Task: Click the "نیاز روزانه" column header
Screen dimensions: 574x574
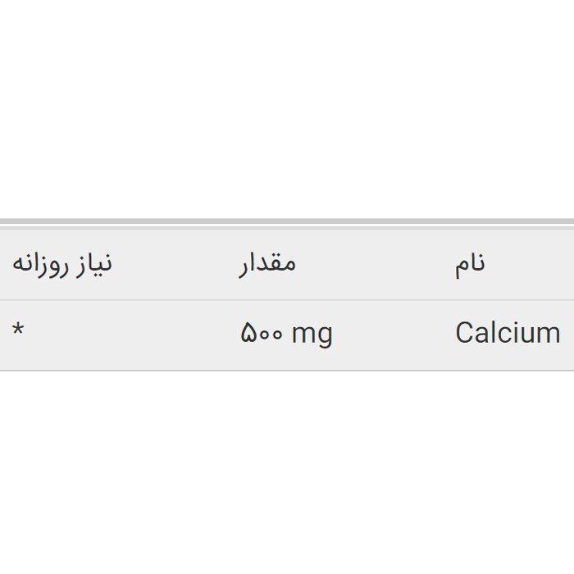Action: (61, 264)
